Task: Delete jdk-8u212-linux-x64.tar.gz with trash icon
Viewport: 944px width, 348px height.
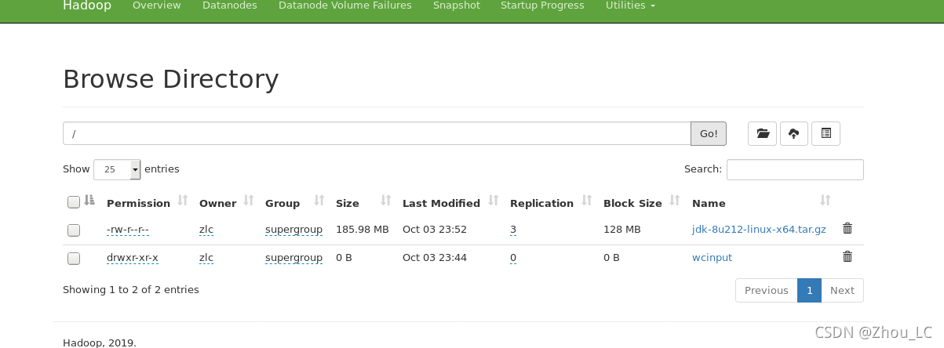Action: click(x=847, y=229)
